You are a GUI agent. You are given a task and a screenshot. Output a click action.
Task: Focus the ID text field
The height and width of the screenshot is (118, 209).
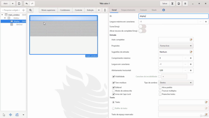pyautogui.click(x=173, y=16)
